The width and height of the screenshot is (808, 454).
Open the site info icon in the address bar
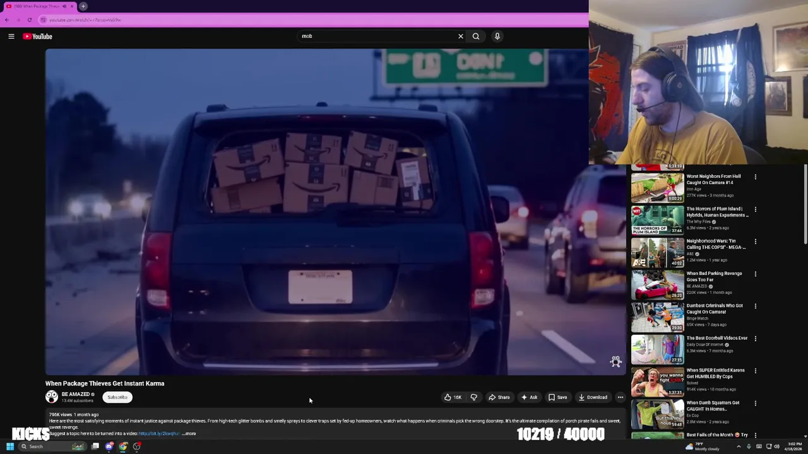coord(43,20)
